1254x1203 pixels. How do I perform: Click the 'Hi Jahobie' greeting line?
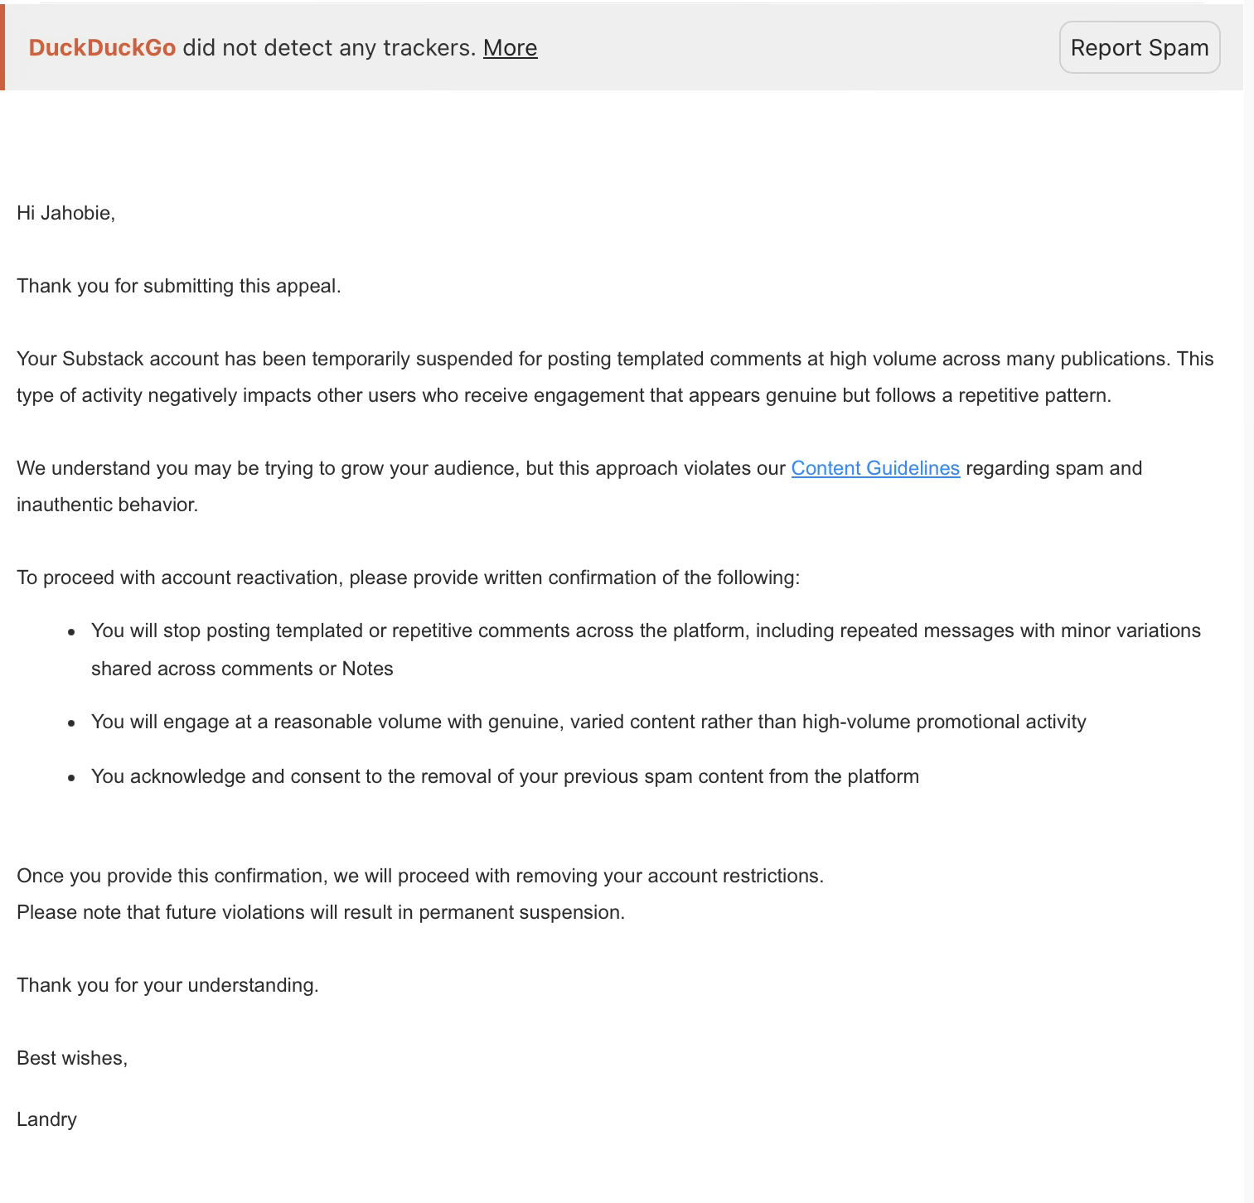[x=65, y=213]
